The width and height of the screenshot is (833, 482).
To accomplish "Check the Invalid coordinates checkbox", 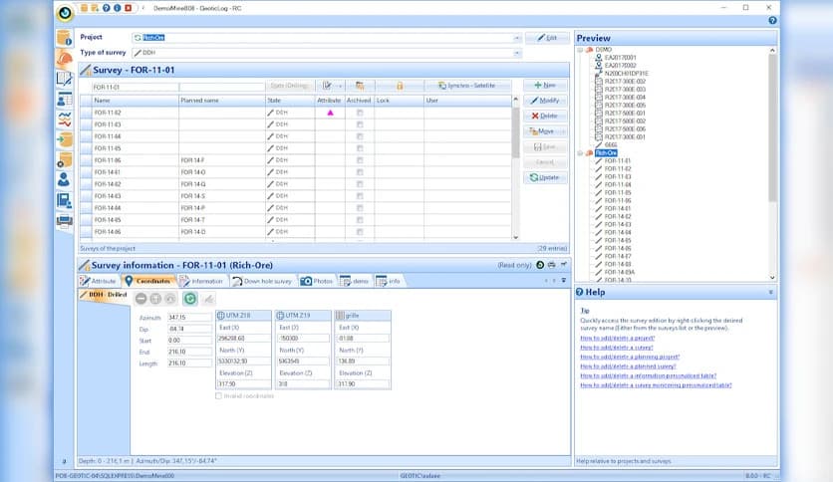I will coord(219,395).
